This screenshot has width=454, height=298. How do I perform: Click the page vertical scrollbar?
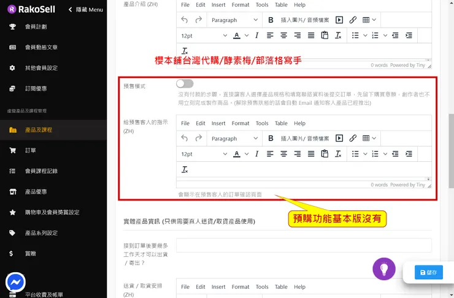point(451,151)
